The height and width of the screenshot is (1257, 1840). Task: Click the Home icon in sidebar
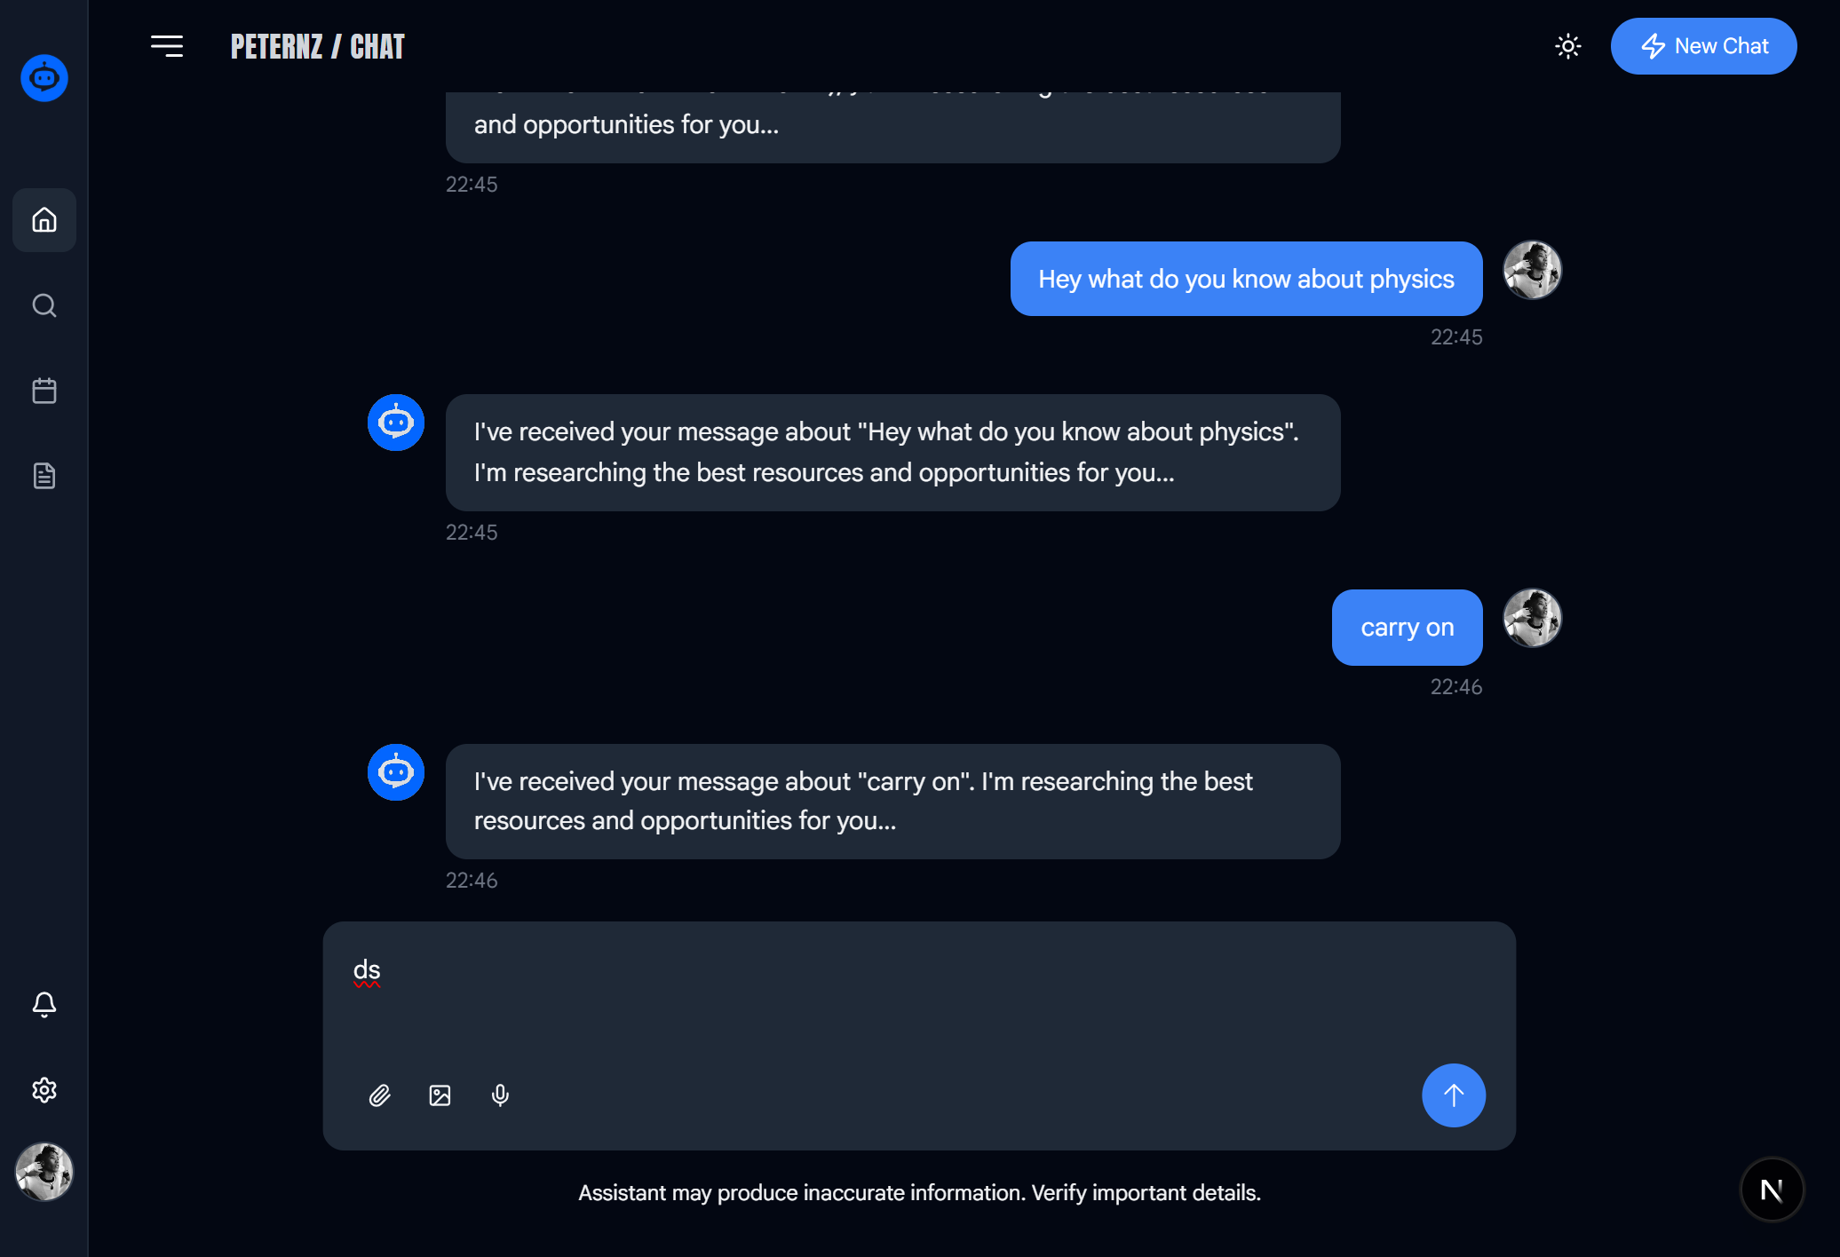click(x=44, y=220)
